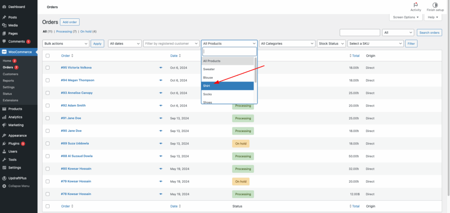
Task: Check the box for order #88 Al Suzaud Dowla
Action: [x=47, y=156]
